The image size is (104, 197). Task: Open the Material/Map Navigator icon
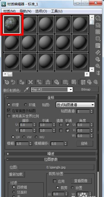[98, 73]
